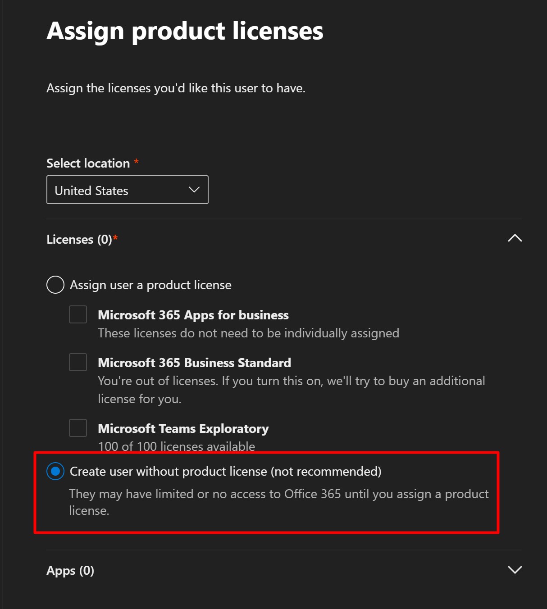The width and height of the screenshot is (547, 609).
Task: Select the Assign user a product license option
Action: click(x=55, y=284)
